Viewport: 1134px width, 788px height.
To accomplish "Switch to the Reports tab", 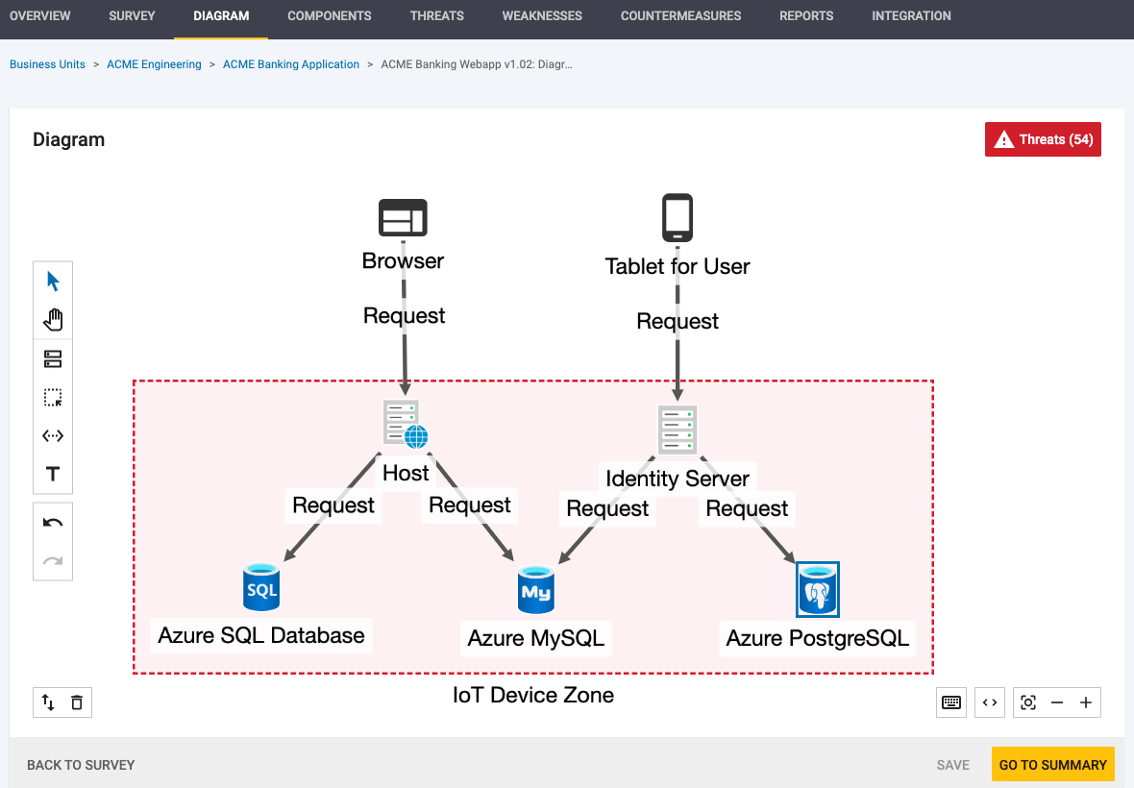I will pyautogui.click(x=806, y=16).
